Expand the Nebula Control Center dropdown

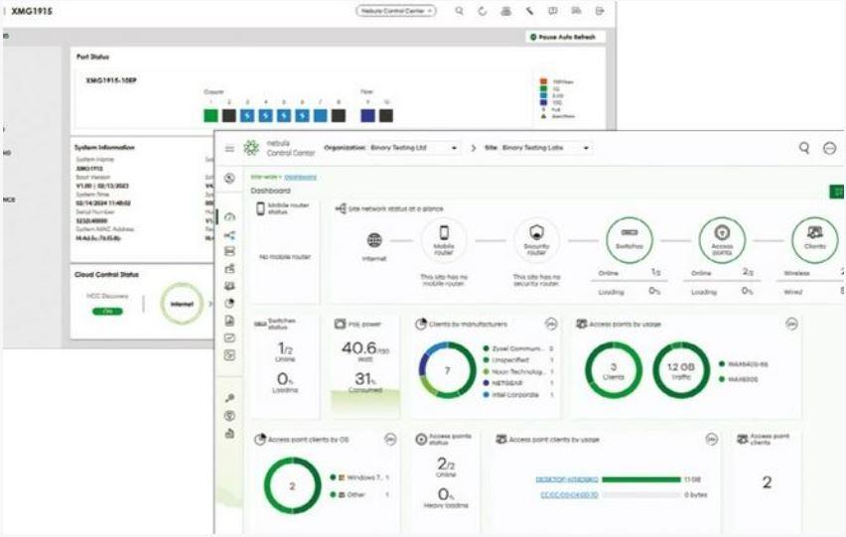coord(396,11)
